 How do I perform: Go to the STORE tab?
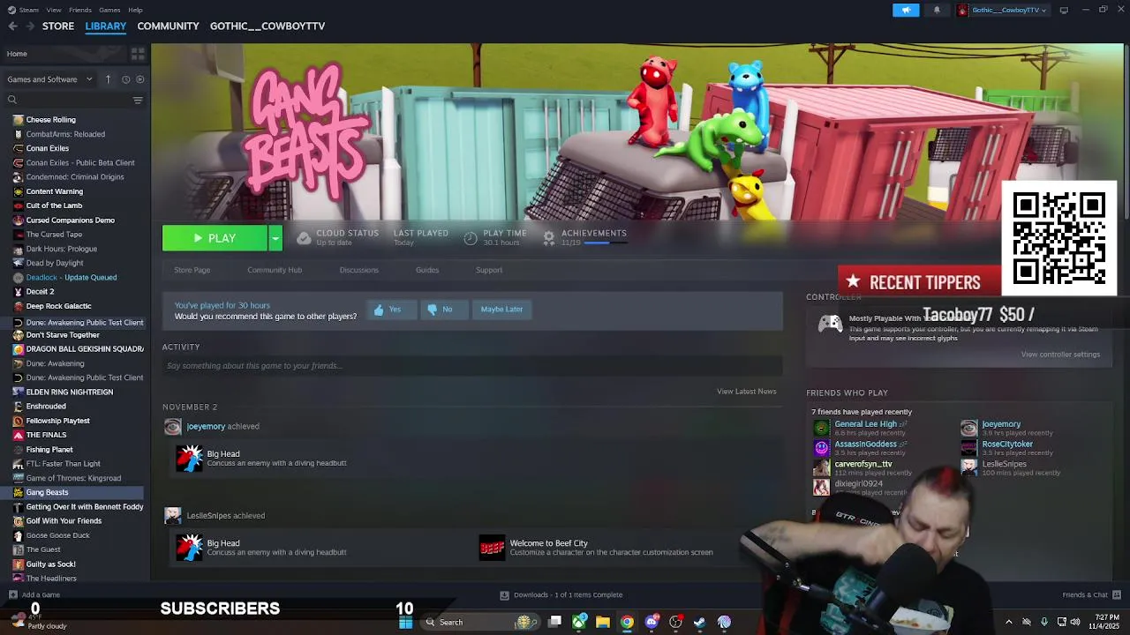[x=58, y=26]
